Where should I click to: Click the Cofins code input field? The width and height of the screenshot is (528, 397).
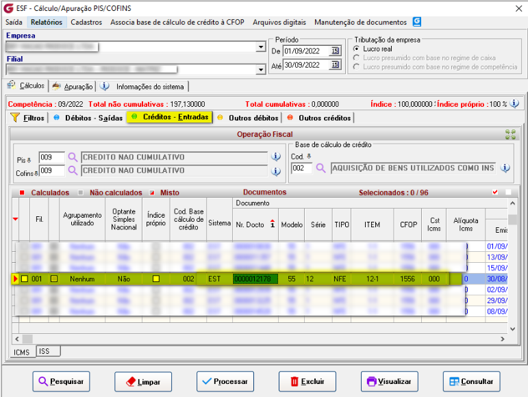coord(51,170)
